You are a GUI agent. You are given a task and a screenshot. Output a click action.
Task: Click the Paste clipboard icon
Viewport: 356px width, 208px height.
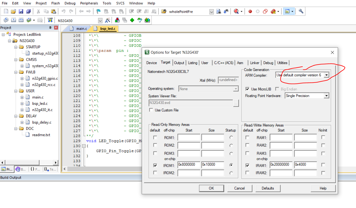53,11
